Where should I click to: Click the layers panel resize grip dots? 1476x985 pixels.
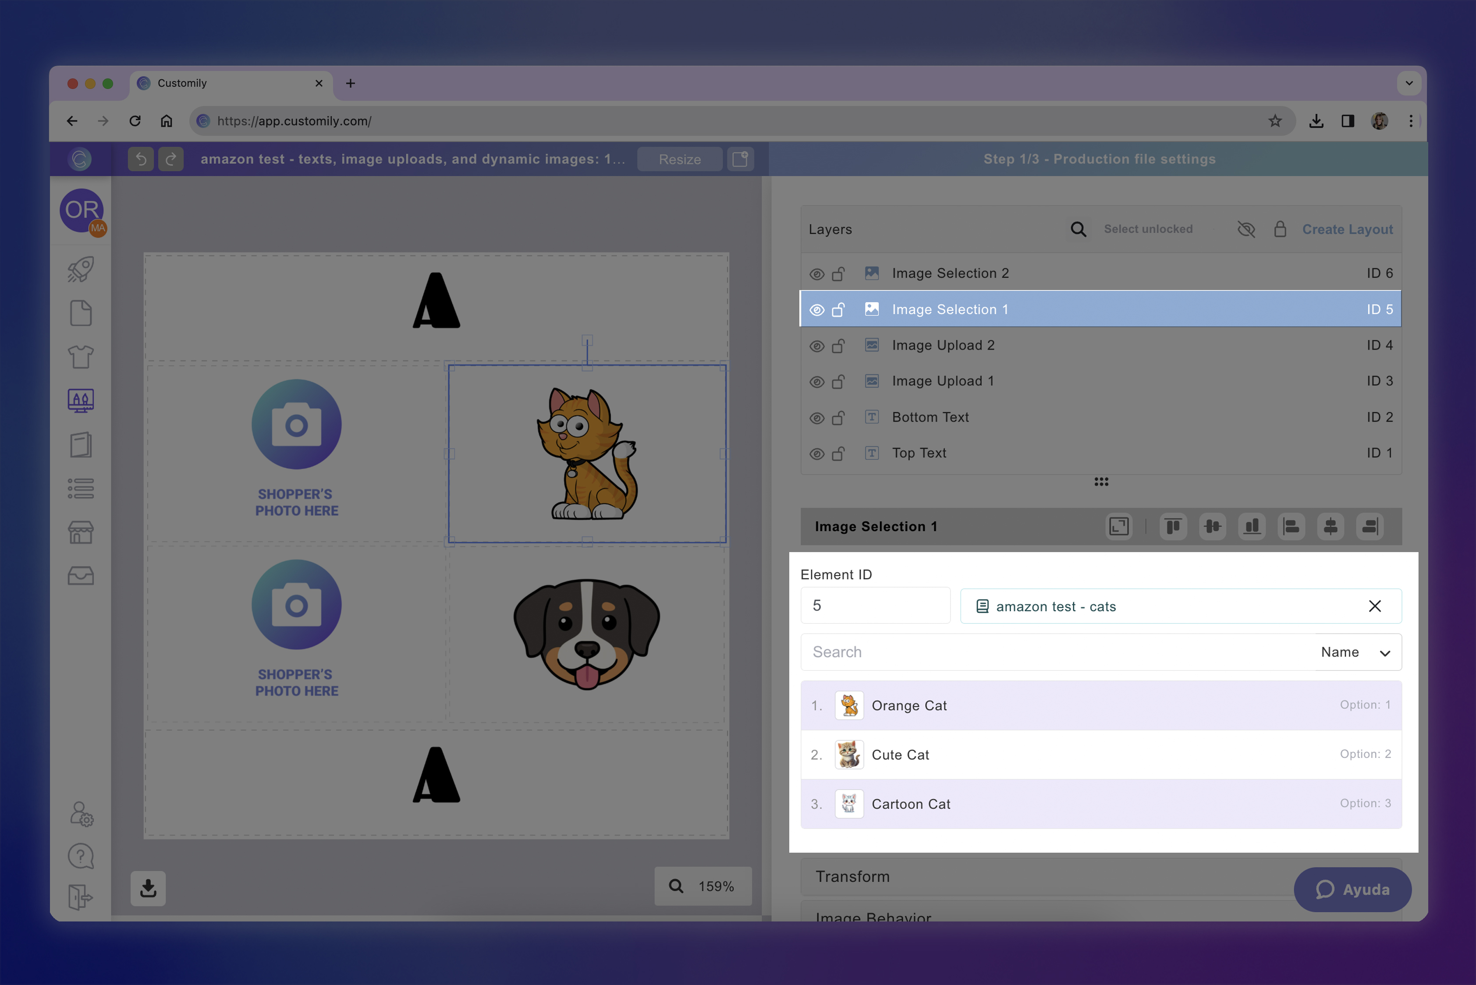(1101, 482)
